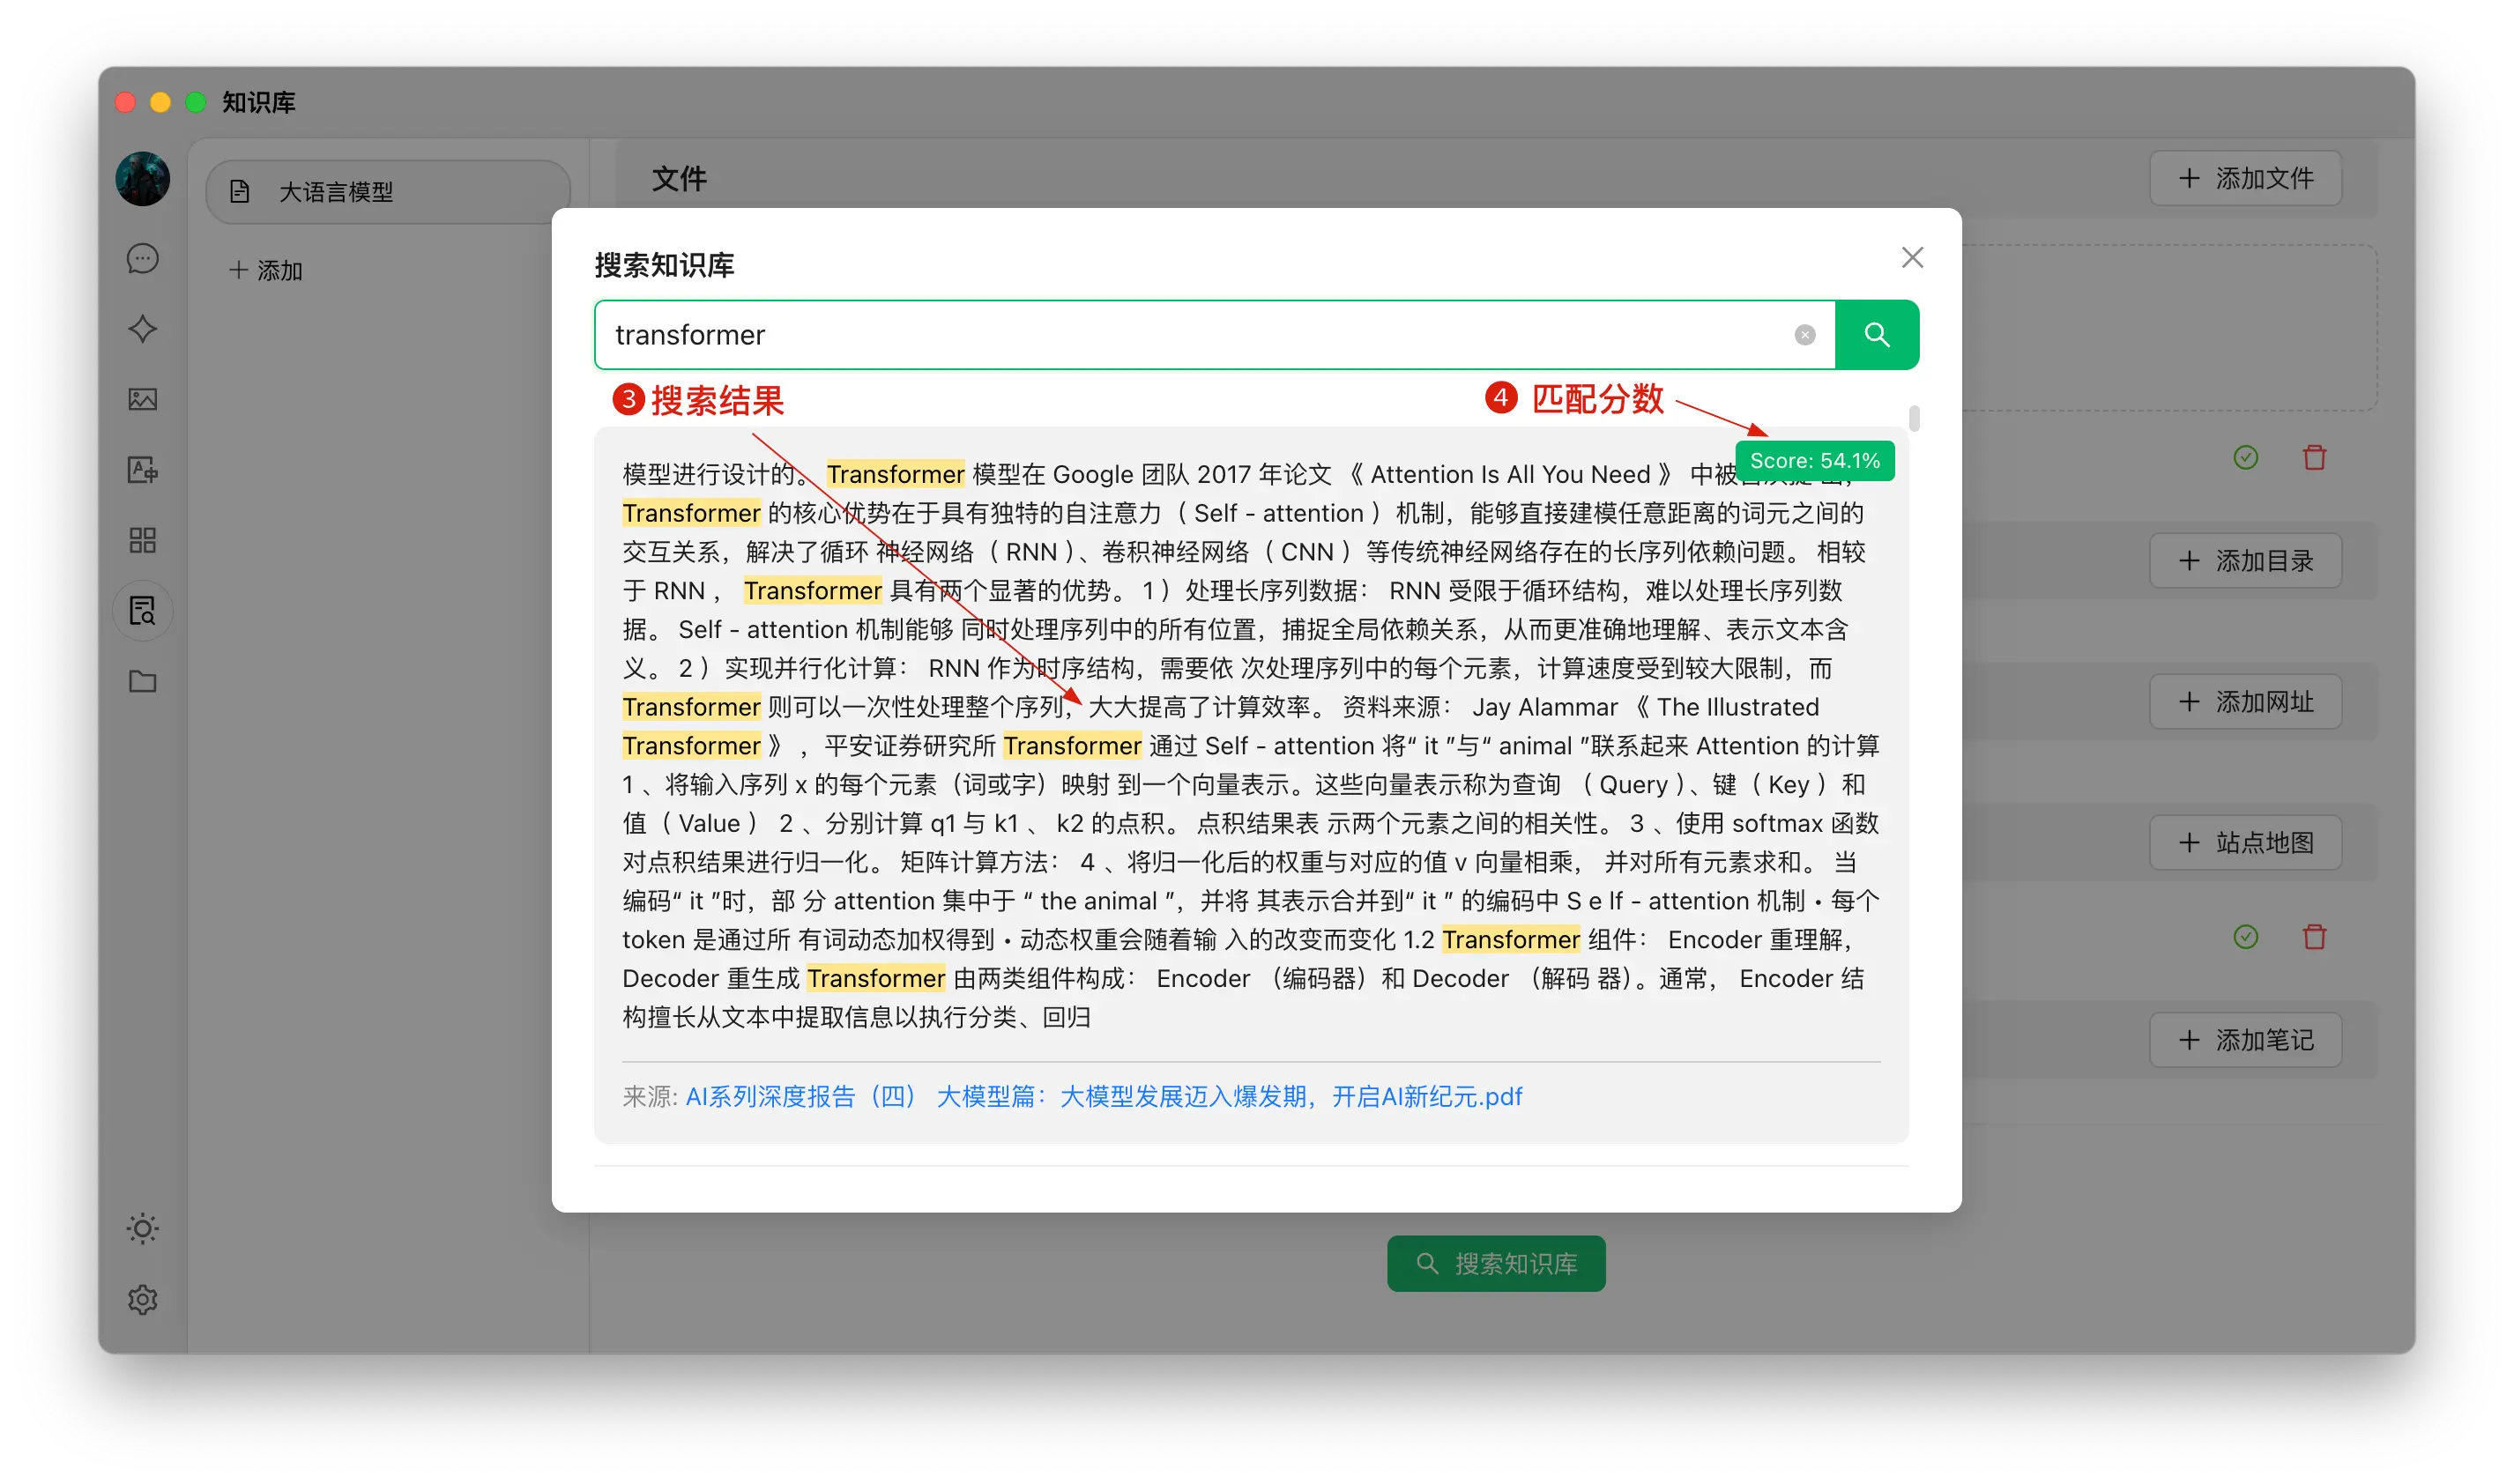
Task: Open settings gear in sidebar
Action: (143, 1299)
